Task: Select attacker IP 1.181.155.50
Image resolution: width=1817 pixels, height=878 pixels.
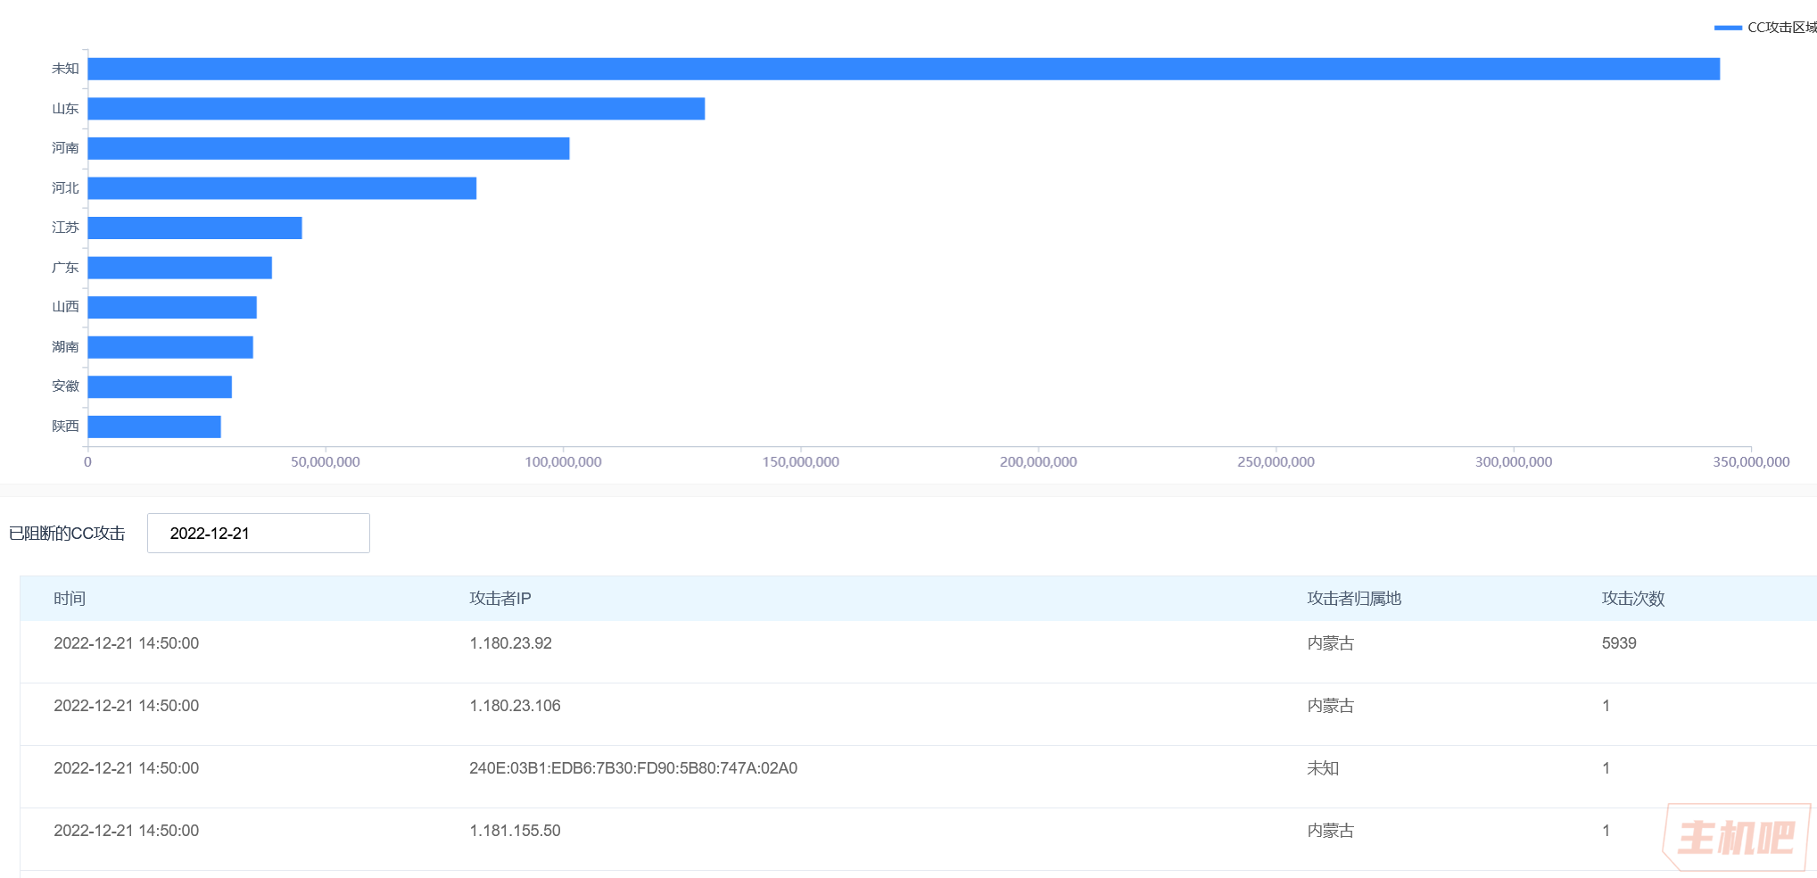Action: [516, 831]
